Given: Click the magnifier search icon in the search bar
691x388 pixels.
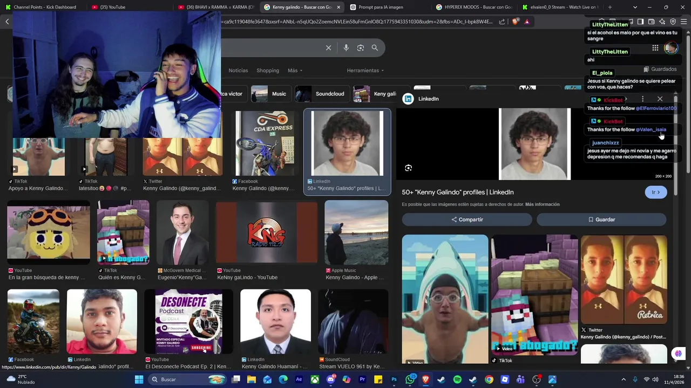Looking at the screenshot, I should click(375, 48).
